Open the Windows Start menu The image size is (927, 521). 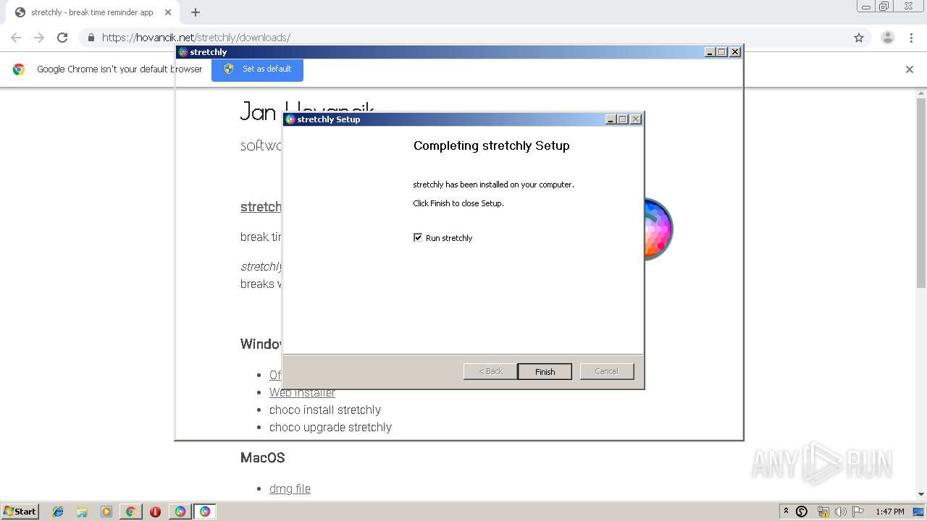20,512
